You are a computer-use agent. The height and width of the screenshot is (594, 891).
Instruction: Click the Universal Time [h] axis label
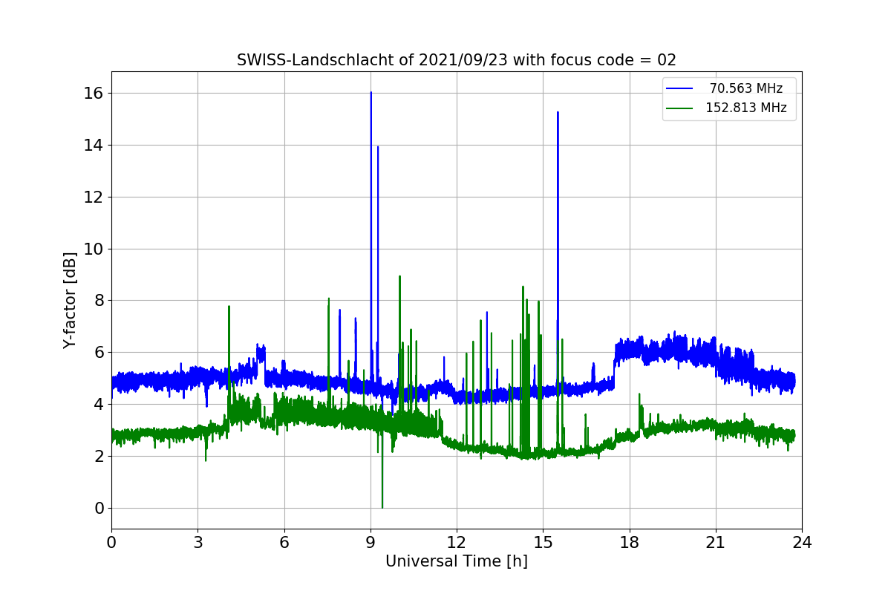[456, 561]
